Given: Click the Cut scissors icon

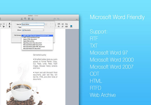Looking at the screenshot, I should (22, 19).
